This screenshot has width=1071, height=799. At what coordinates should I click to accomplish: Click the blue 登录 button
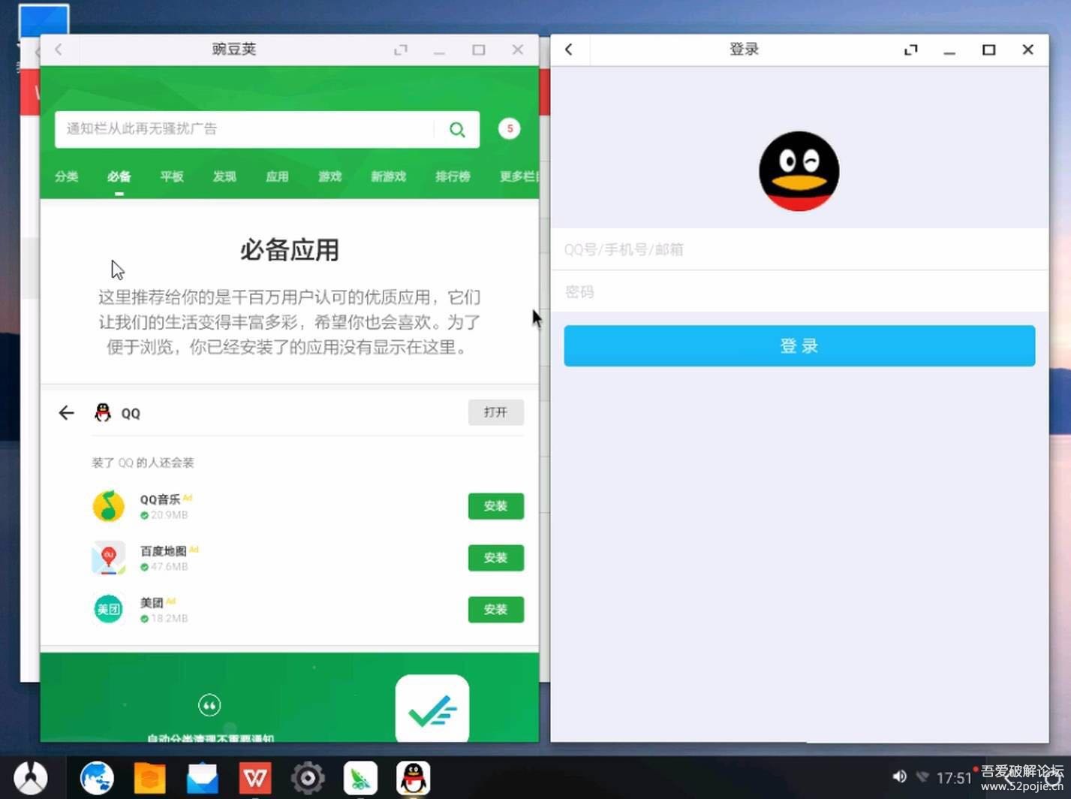point(799,345)
